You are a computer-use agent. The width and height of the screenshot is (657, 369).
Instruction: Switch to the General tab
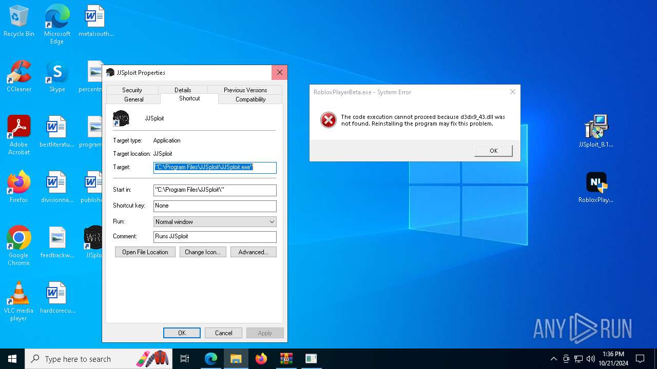tap(134, 99)
